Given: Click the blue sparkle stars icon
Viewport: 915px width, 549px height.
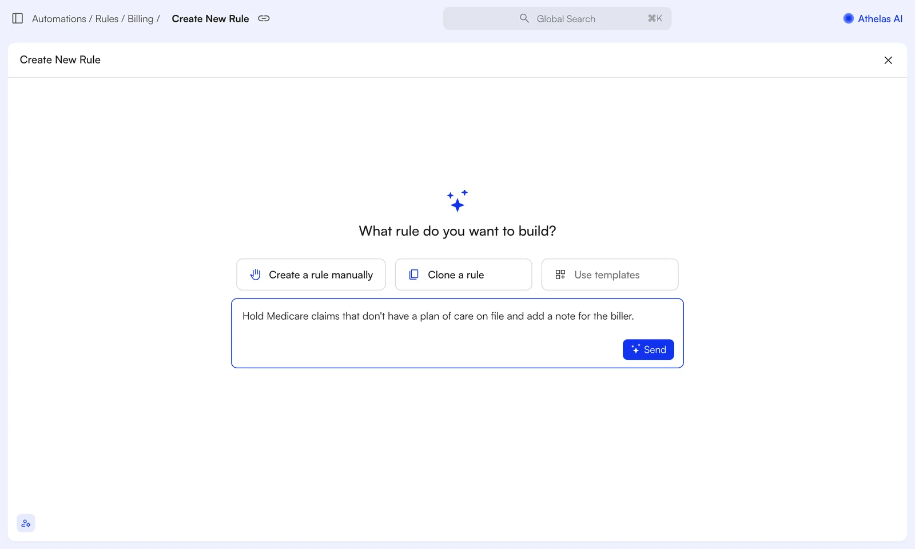Looking at the screenshot, I should (457, 201).
